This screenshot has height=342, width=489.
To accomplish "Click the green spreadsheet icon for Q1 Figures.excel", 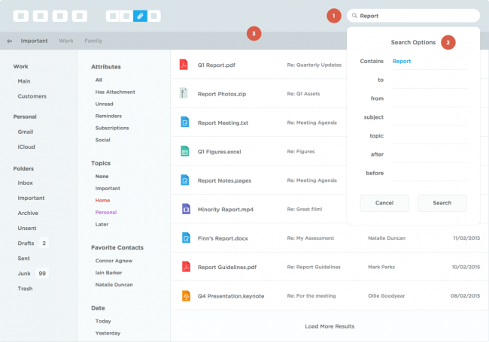I will tap(185, 151).
